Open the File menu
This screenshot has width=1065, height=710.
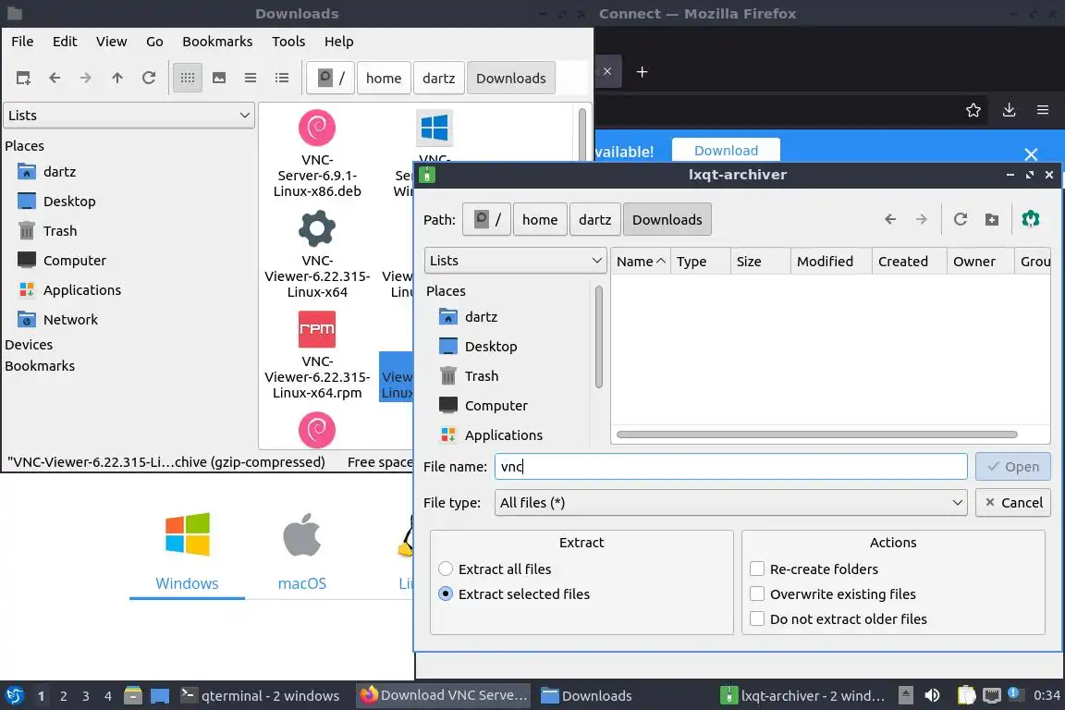(22, 42)
